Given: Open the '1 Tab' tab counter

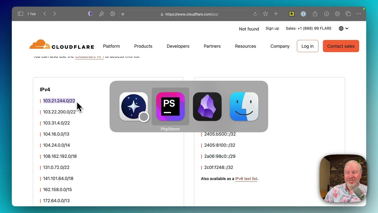Looking at the screenshot, I should (x=32, y=14).
